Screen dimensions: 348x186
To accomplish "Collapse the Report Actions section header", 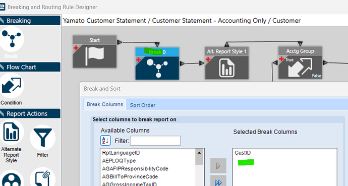I will tap(30, 113).
